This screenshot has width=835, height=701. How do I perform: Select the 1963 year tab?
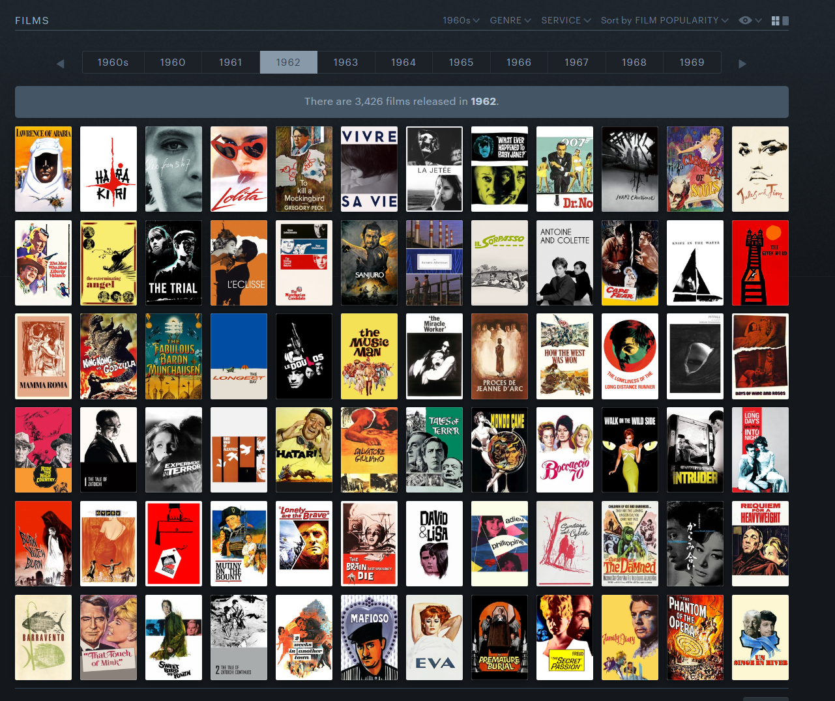coord(346,63)
